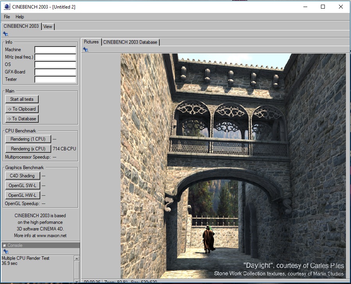Image resolution: width=351 pixels, height=284 pixels.
Task: Click the rendered Daylight picture
Action: 233,166
